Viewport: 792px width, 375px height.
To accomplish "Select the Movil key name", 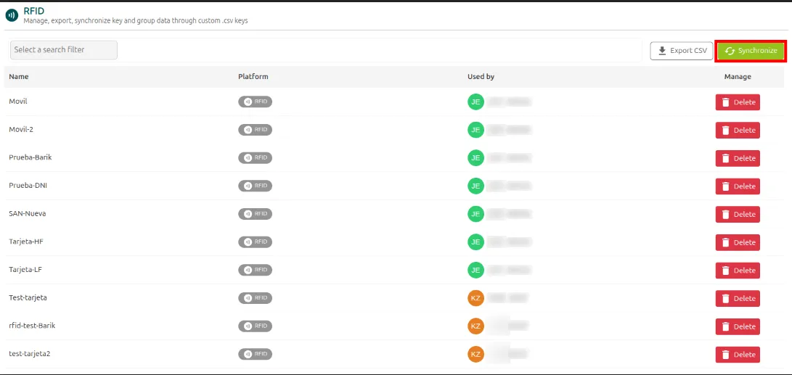I will pyautogui.click(x=18, y=102).
